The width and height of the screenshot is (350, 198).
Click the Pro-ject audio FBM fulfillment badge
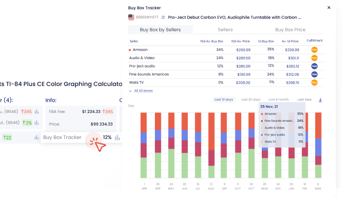(x=314, y=66)
